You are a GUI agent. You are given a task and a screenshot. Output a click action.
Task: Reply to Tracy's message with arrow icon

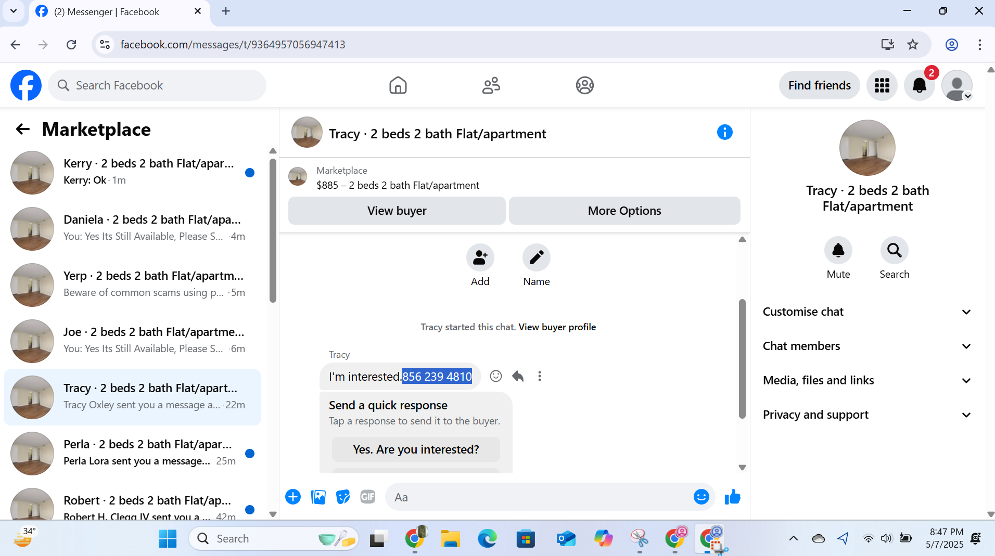pos(518,376)
